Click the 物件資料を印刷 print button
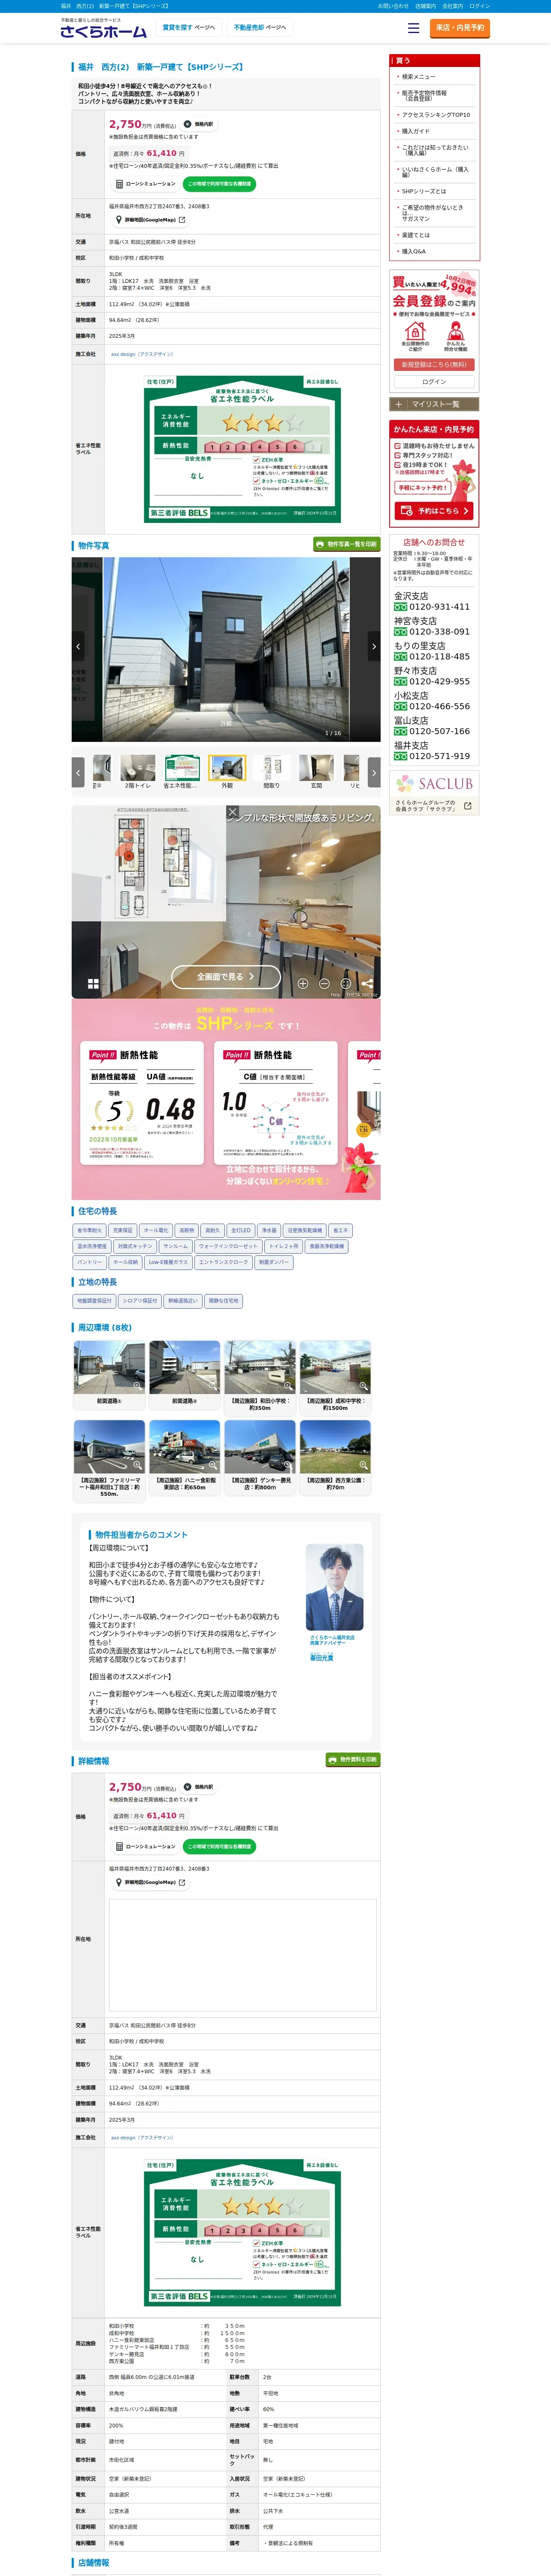Image resolution: width=551 pixels, height=2576 pixels. 353,1759
